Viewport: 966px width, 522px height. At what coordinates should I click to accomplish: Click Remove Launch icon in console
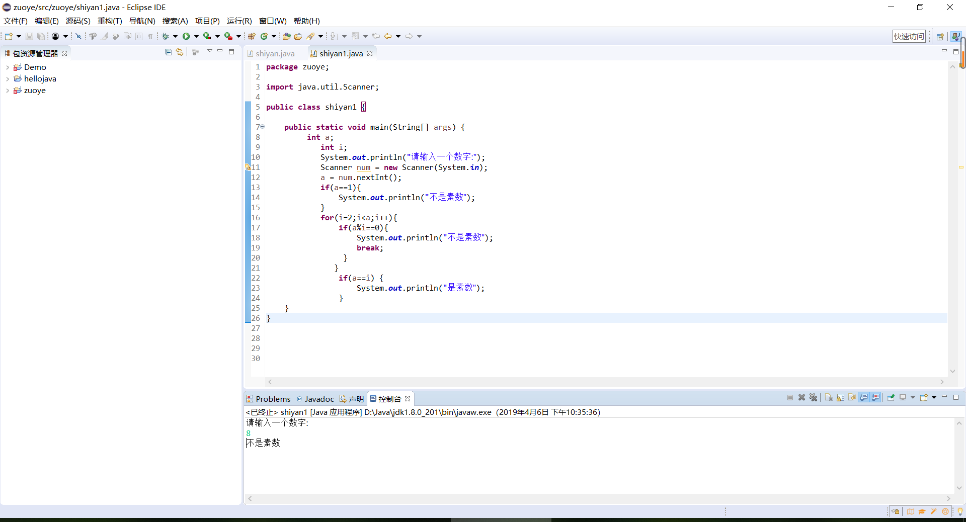(801, 398)
